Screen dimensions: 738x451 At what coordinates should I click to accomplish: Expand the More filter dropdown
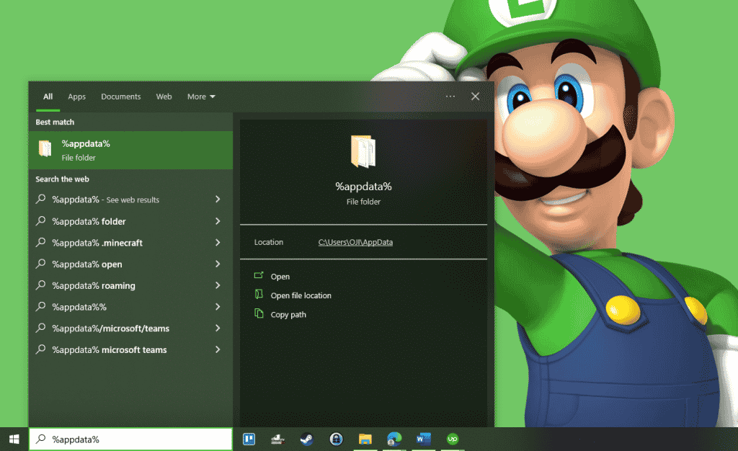201,96
